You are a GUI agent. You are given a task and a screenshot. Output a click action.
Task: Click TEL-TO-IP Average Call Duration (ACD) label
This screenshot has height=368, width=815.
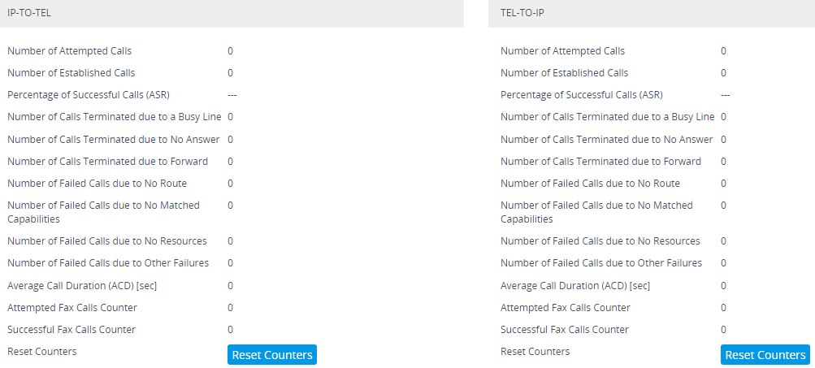click(x=574, y=285)
